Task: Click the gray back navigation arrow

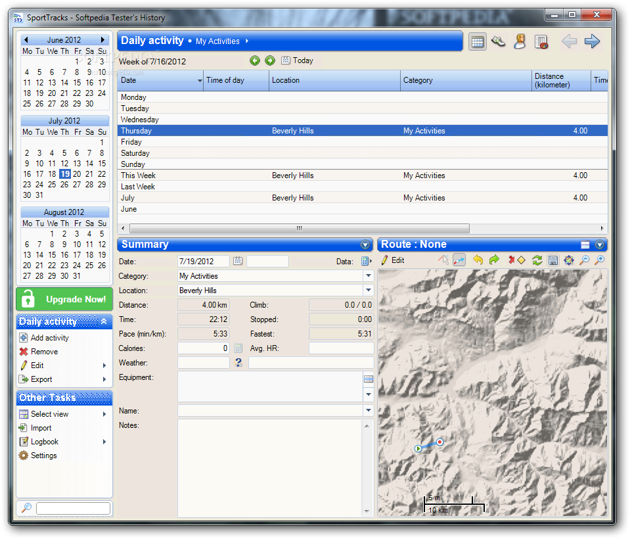Action: 569,41
